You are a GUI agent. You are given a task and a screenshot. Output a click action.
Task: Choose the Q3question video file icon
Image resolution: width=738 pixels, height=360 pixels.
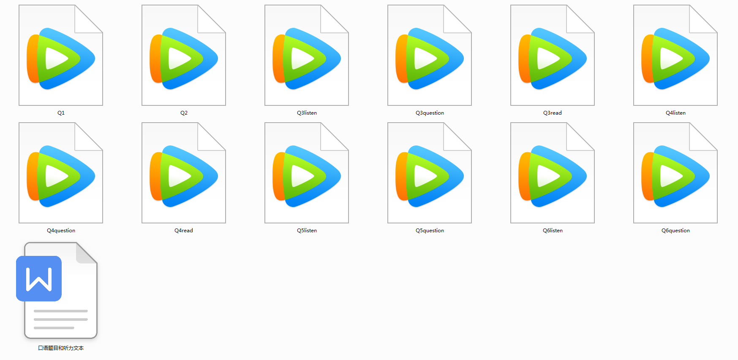[x=430, y=56]
